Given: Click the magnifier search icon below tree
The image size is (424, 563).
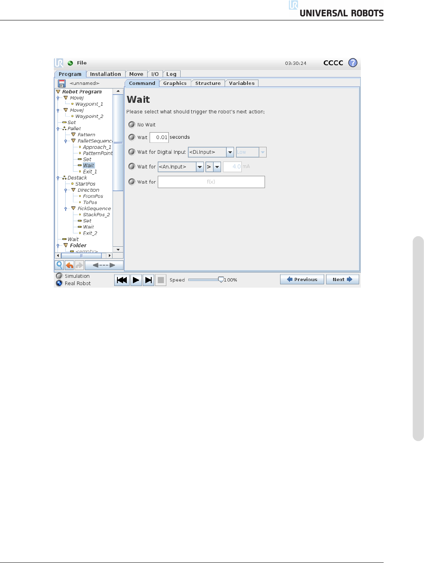Looking at the screenshot, I should click(x=60, y=265).
